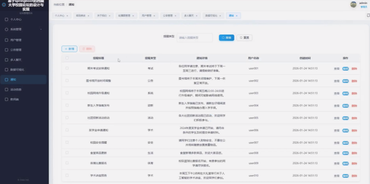
Task: Close the 数据可视化 tab
Action: click(x=220, y=16)
